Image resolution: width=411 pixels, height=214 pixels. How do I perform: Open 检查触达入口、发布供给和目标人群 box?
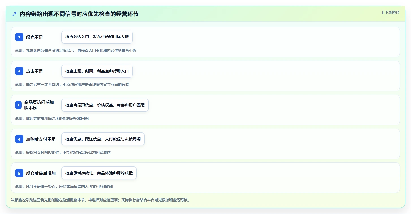pyautogui.click(x=97, y=37)
